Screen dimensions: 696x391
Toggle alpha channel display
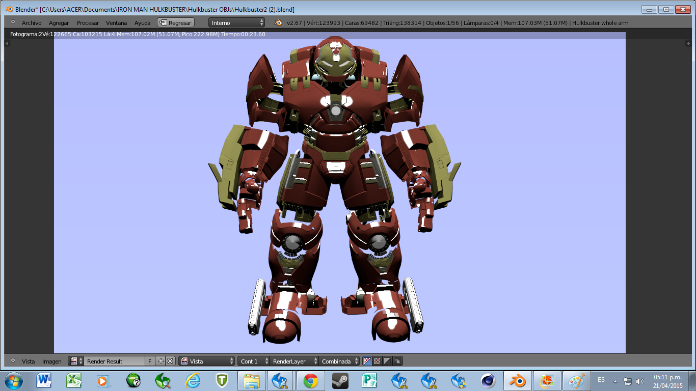(387, 361)
